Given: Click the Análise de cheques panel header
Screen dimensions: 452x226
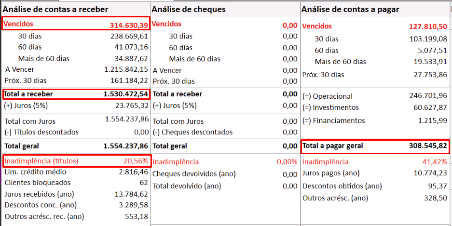Looking at the screenshot, I should tap(189, 9).
